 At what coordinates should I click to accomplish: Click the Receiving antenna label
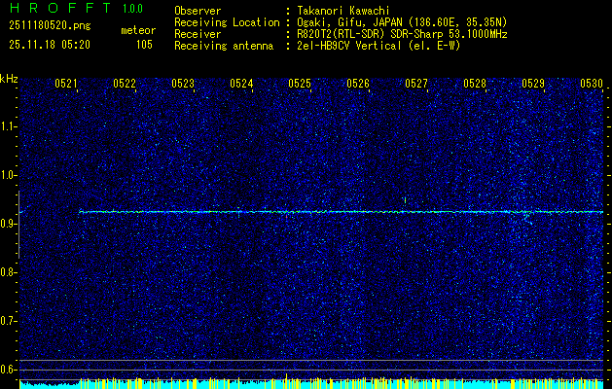coord(224,46)
